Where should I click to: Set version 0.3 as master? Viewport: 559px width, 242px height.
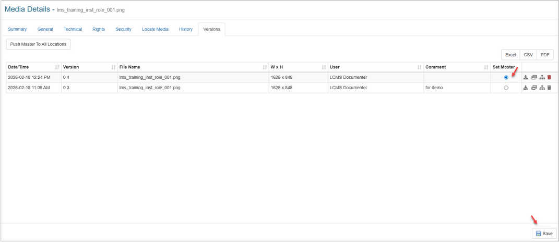point(506,88)
